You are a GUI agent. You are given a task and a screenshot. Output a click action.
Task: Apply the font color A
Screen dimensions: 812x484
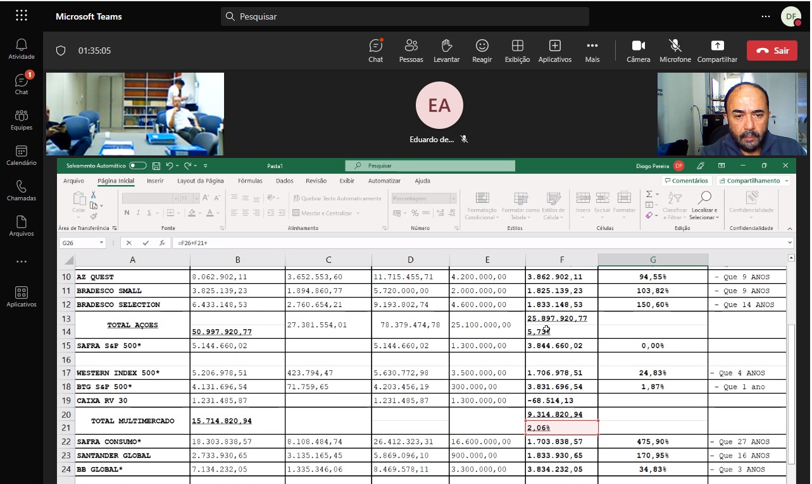(209, 213)
